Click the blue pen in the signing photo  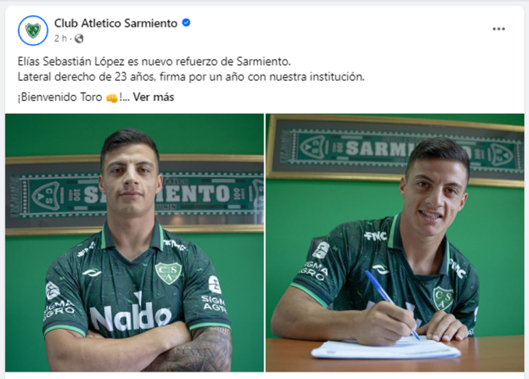pyautogui.click(x=392, y=305)
